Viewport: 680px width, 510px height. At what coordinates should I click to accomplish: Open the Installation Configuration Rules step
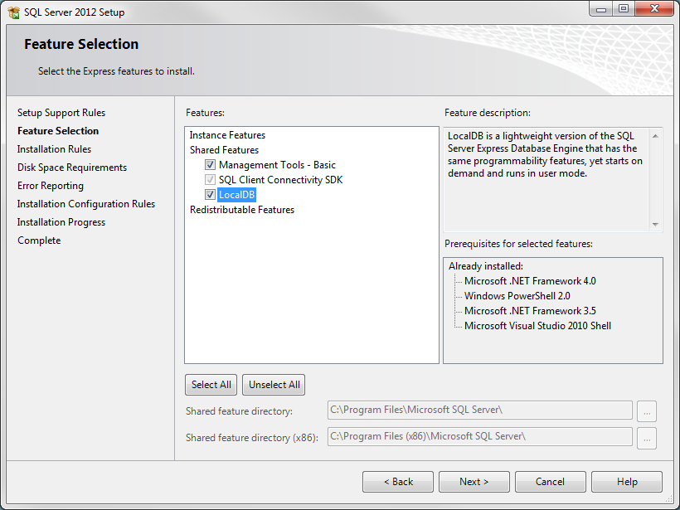tap(86, 204)
